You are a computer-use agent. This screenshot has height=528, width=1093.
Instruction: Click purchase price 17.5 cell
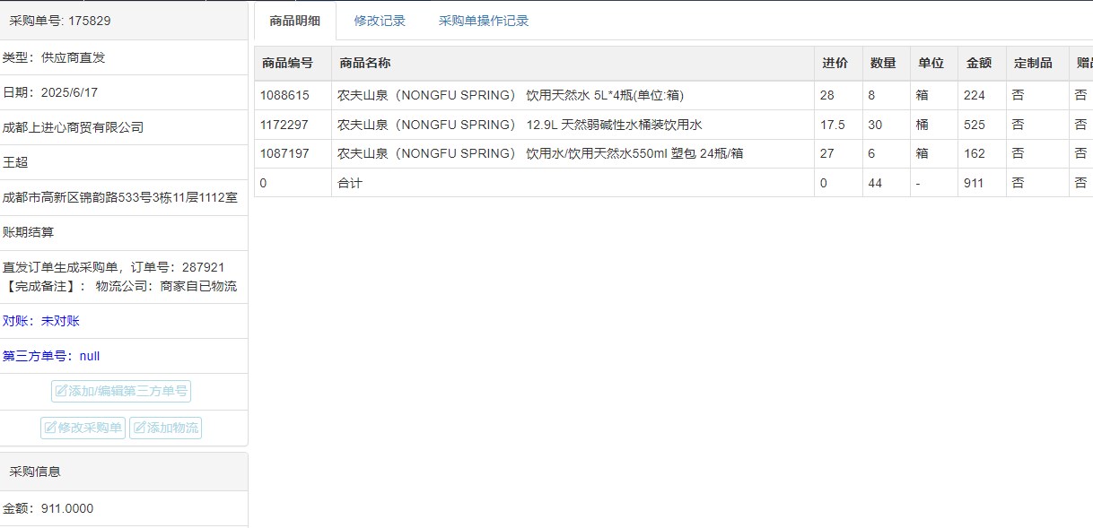point(839,125)
